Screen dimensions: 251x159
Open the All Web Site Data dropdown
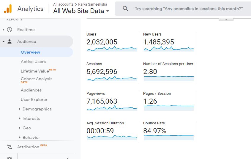pos(81,11)
